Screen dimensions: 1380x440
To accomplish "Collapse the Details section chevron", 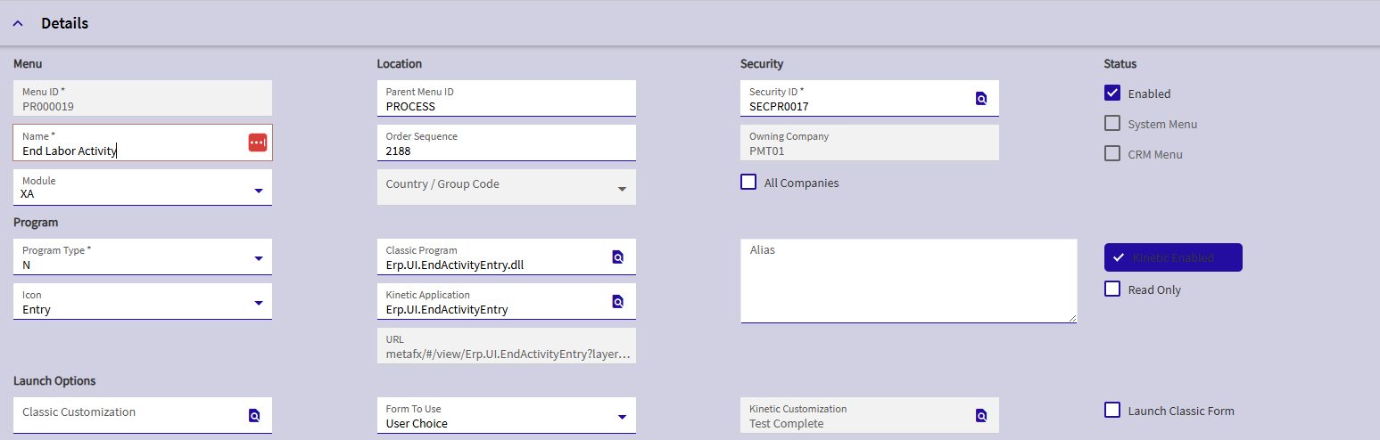I will coord(18,24).
